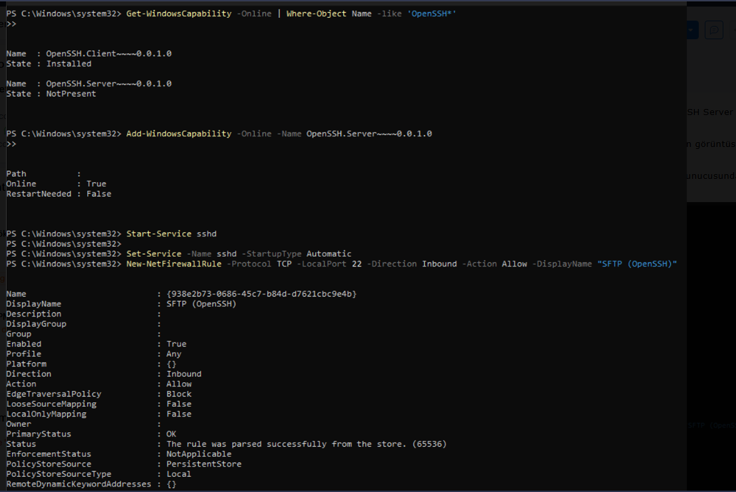Click the 'OpenSSH*' filter string
Image resolution: width=736 pixels, height=492 pixels.
coord(431,13)
